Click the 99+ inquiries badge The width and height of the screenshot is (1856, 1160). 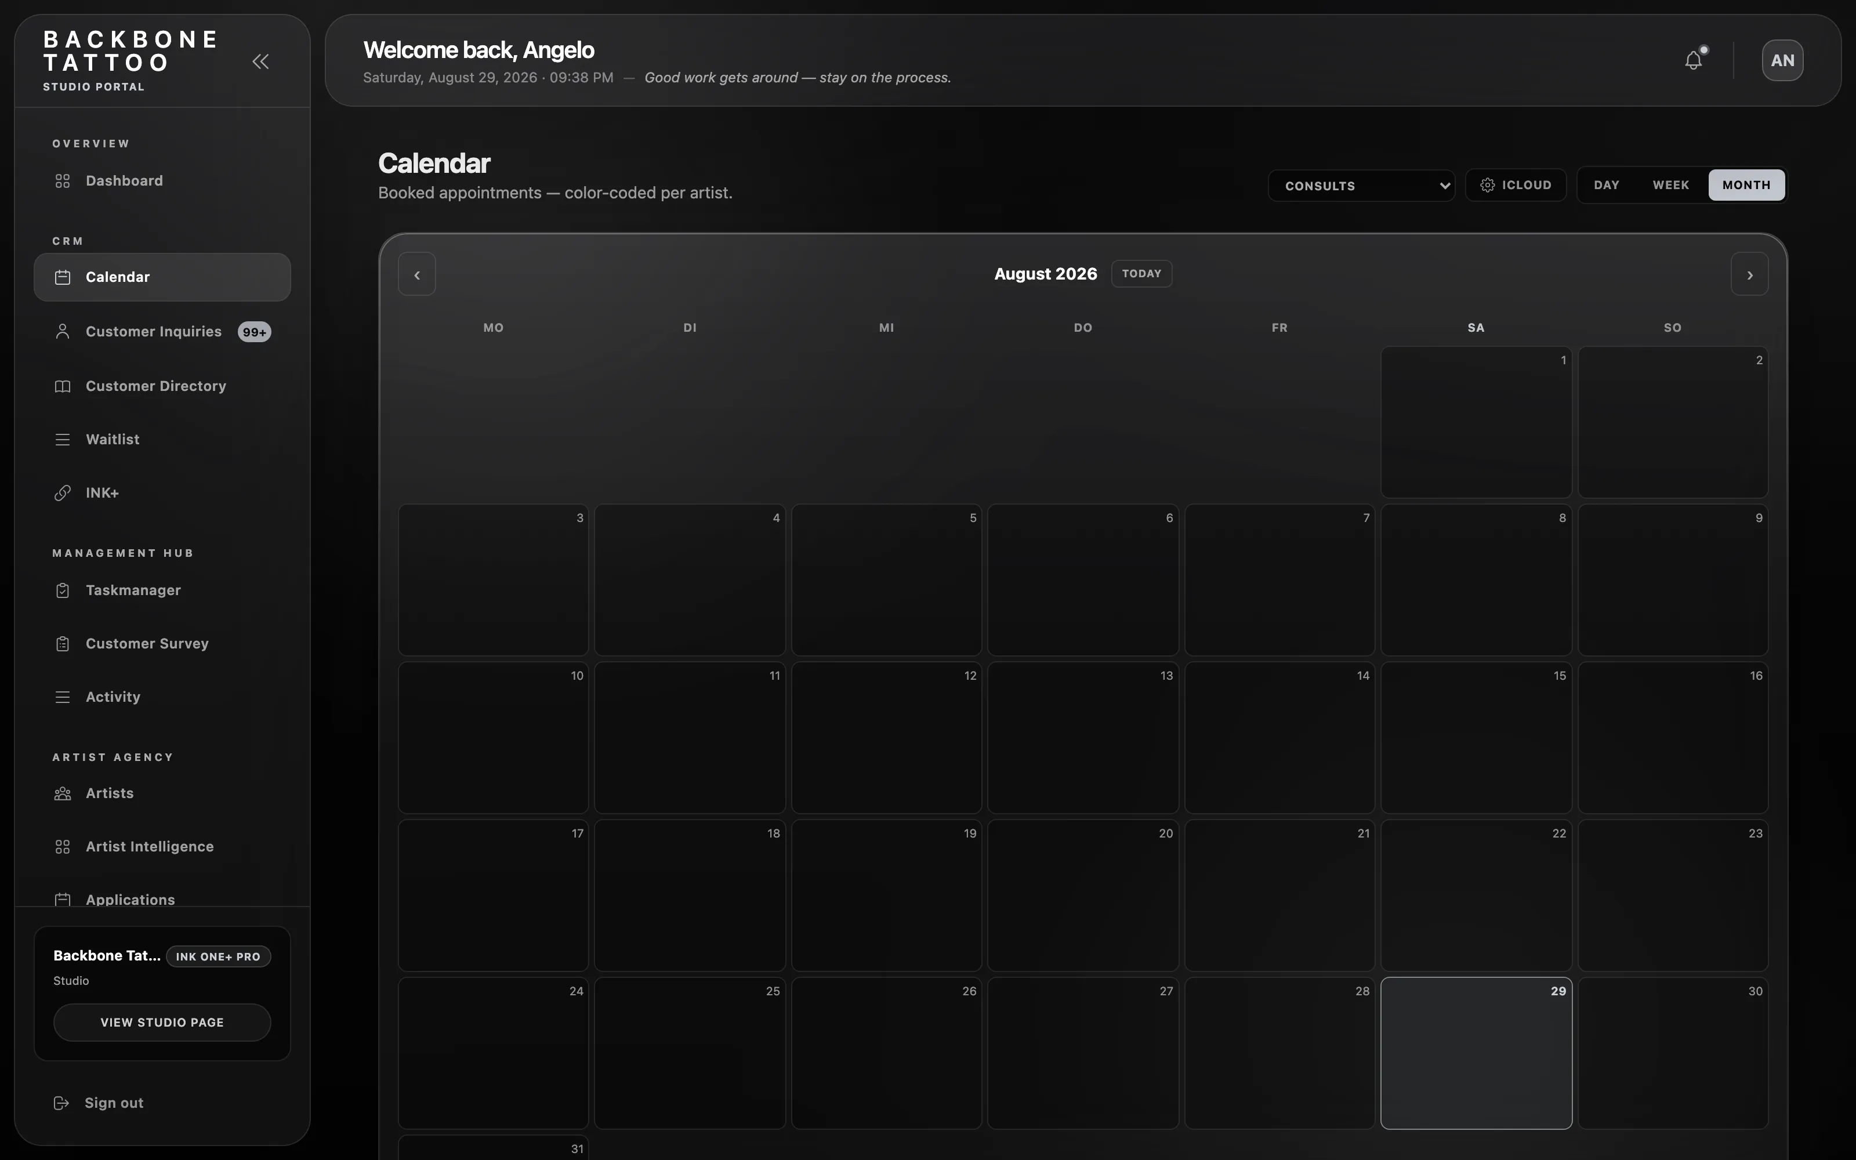click(255, 332)
